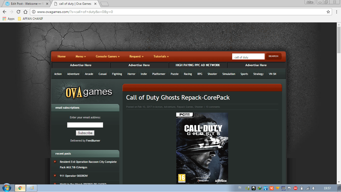The image size is (341, 192).
Task: Check battery status via its tray icon
Action: 302,188
